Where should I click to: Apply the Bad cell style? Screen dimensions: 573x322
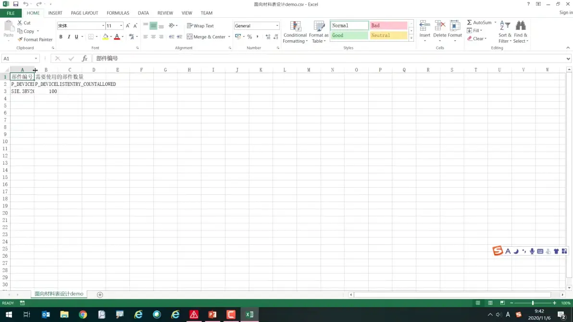pyautogui.click(x=388, y=25)
